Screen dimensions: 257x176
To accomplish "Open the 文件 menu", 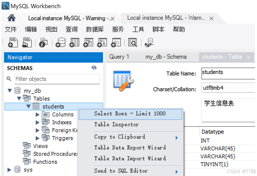I will pyautogui.click(x=11, y=29).
